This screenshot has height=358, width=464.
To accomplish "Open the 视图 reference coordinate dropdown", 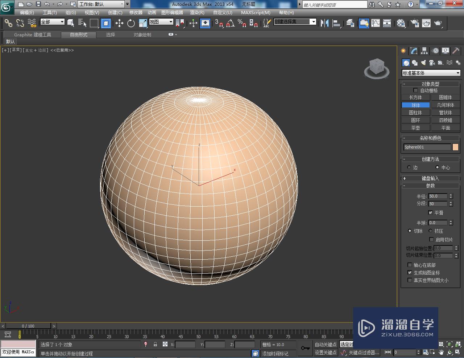I will [161, 22].
